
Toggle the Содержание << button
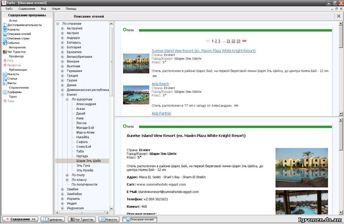pyautogui.click(x=20, y=219)
